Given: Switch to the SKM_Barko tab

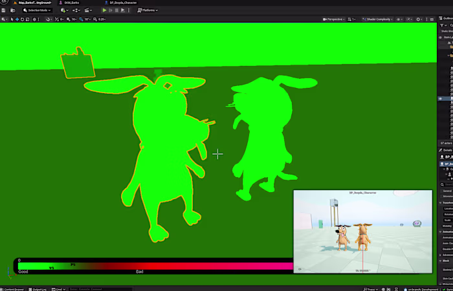Looking at the screenshot, I should (x=71, y=3).
